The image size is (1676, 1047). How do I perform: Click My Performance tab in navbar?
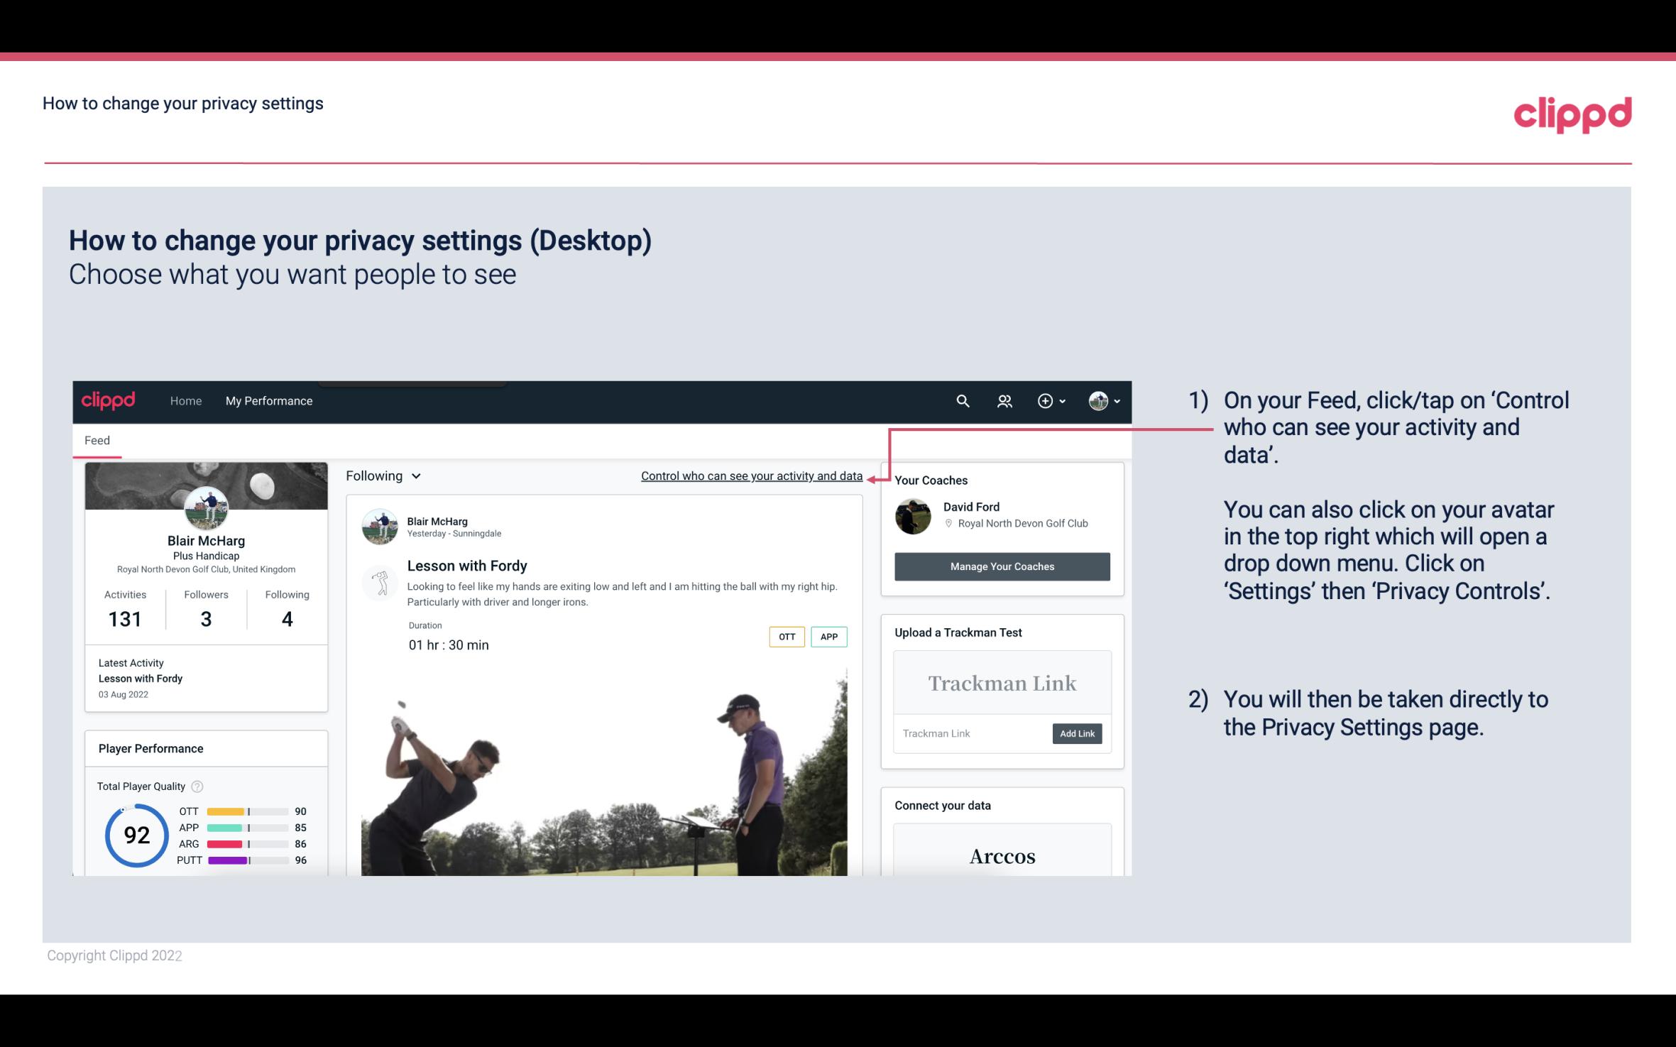(268, 400)
